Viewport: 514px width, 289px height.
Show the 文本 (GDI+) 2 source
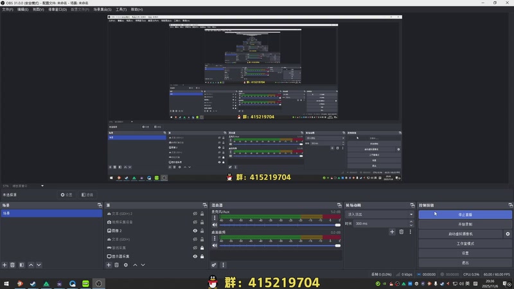195,214
